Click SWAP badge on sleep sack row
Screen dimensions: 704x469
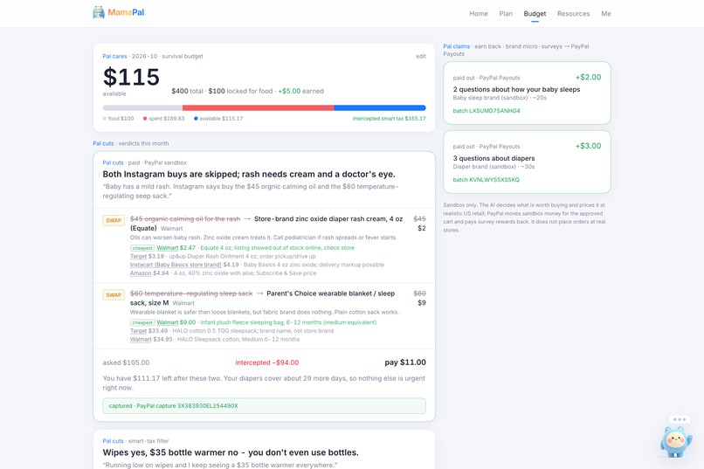click(x=114, y=295)
